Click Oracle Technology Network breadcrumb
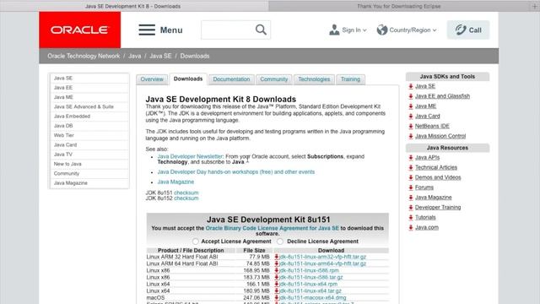Image resolution: width=540 pixels, height=304 pixels. click(x=84, y=56)
